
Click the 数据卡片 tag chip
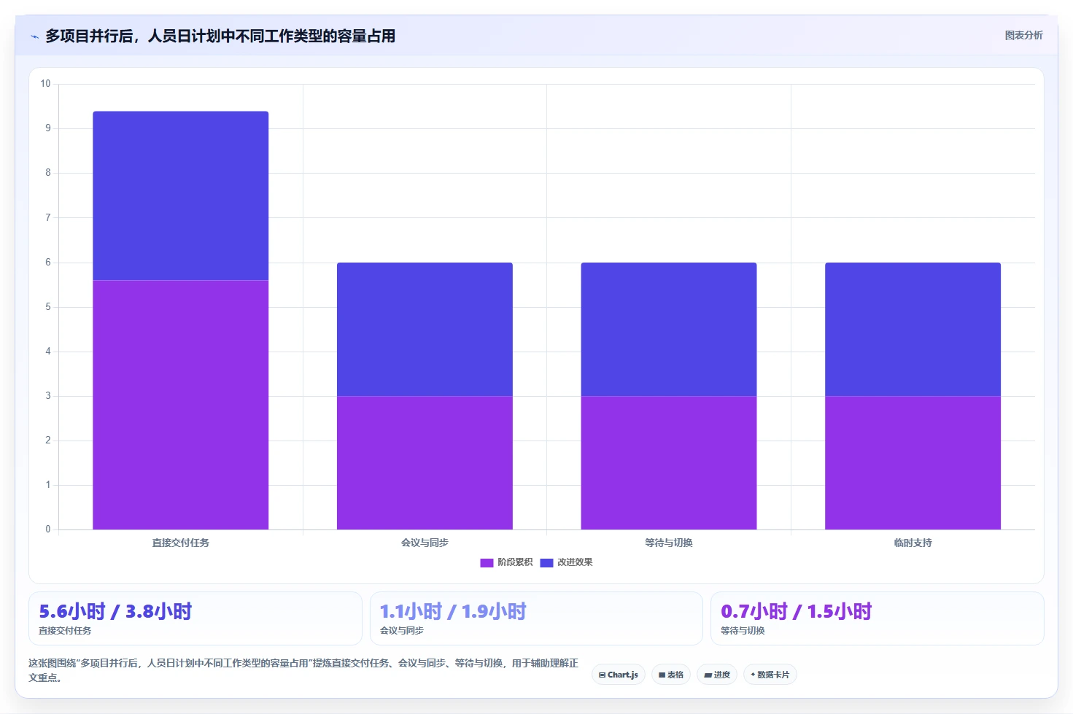[x=770, y=675]
